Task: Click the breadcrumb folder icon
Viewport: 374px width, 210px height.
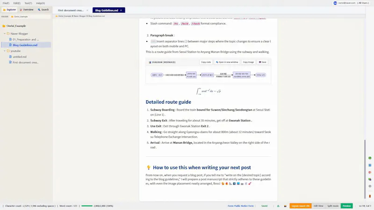Action: tap(57, 16)
